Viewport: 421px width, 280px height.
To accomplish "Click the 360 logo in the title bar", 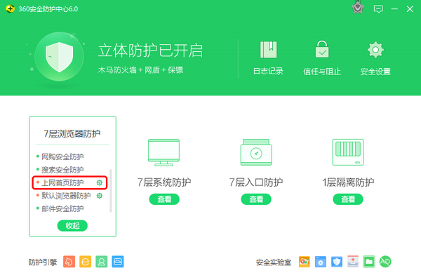I will click(11, 9).
